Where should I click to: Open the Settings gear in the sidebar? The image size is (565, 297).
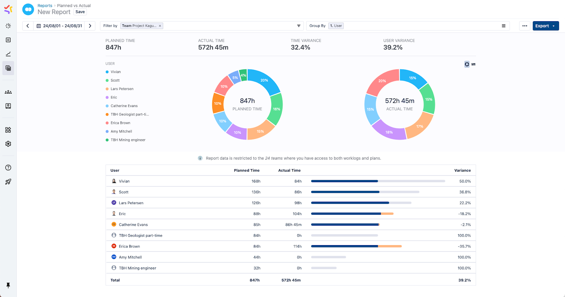[8, 144]
